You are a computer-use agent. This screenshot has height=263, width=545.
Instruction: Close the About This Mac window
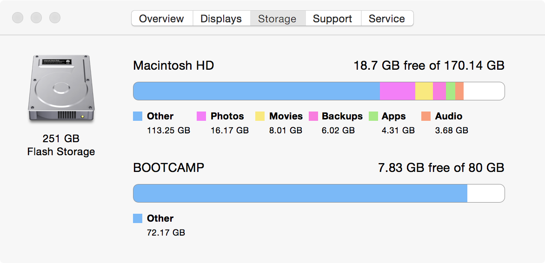click(18, 18)
